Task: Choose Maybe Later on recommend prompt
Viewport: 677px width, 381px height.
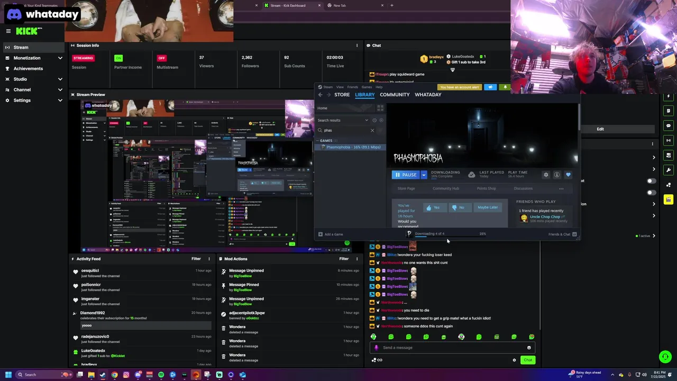Action: pos(488,207)
